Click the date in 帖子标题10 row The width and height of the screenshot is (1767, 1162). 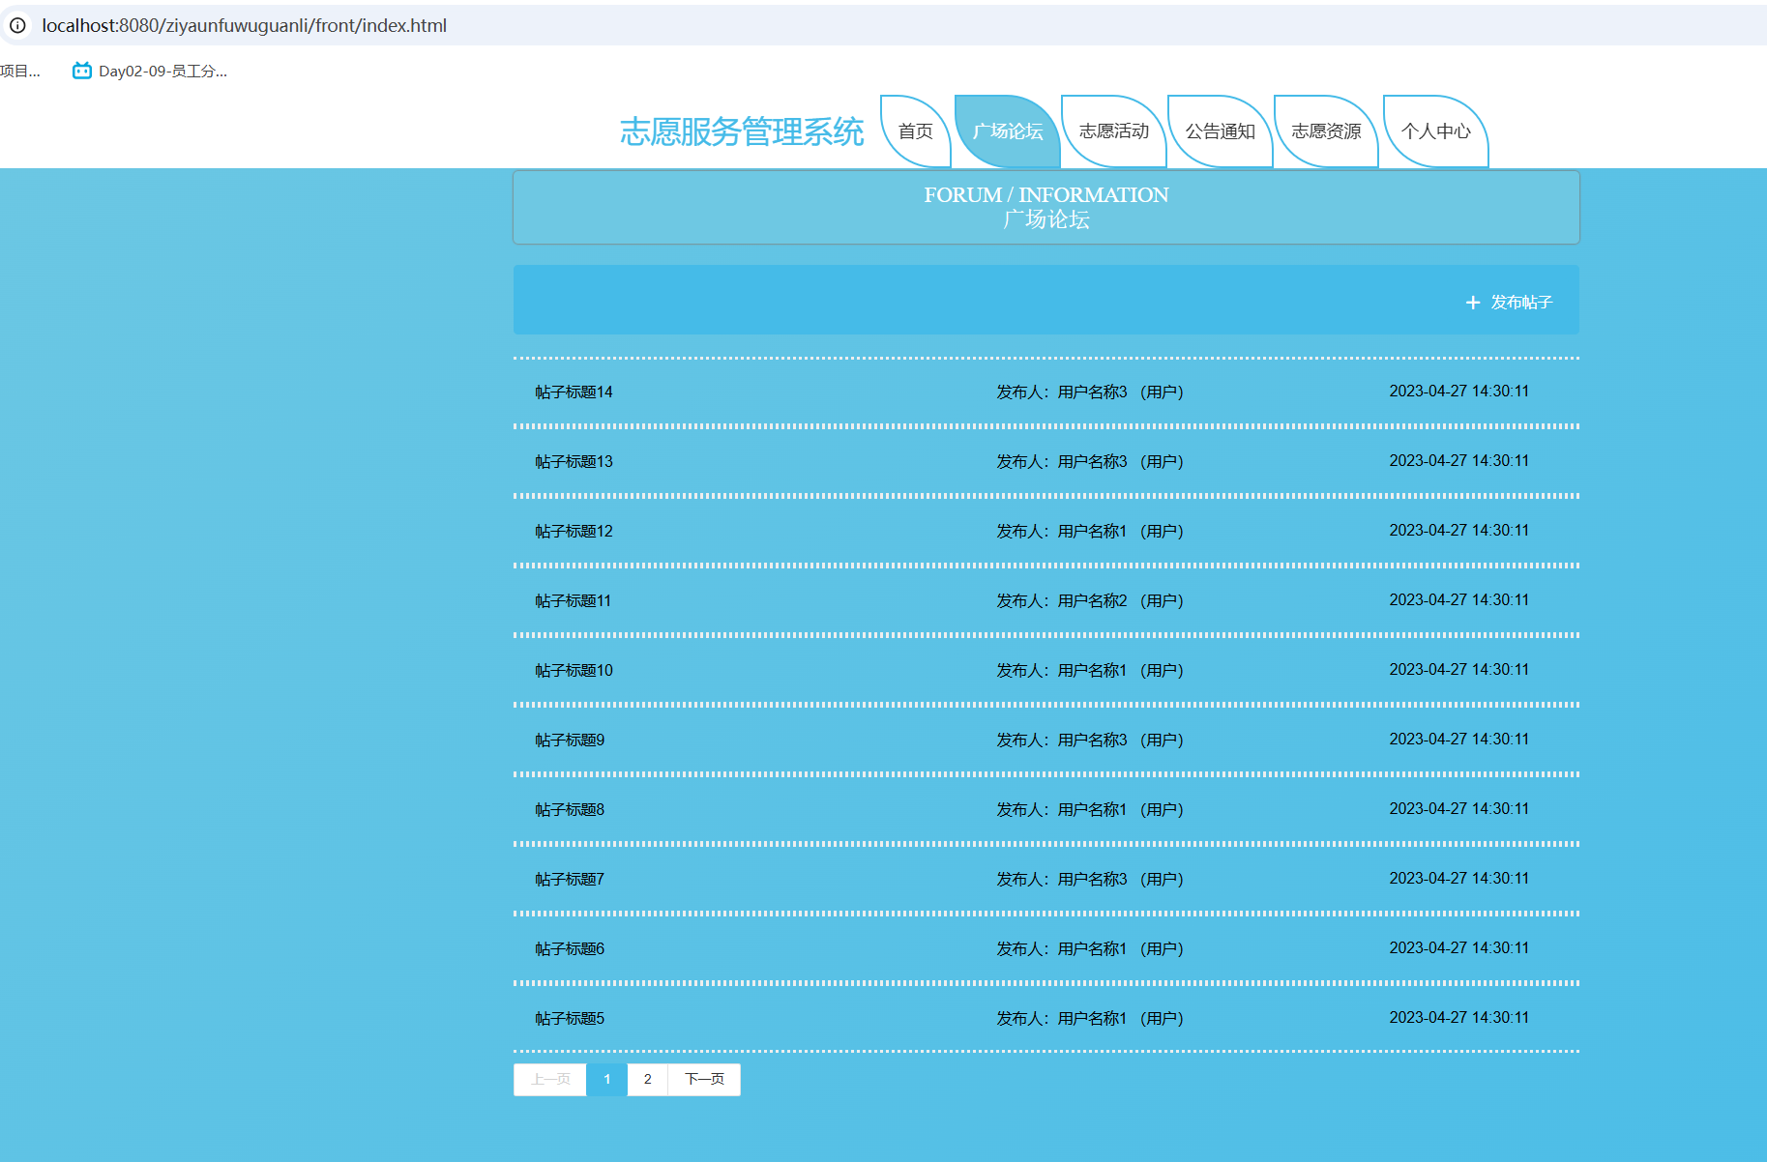point(1459,670)
